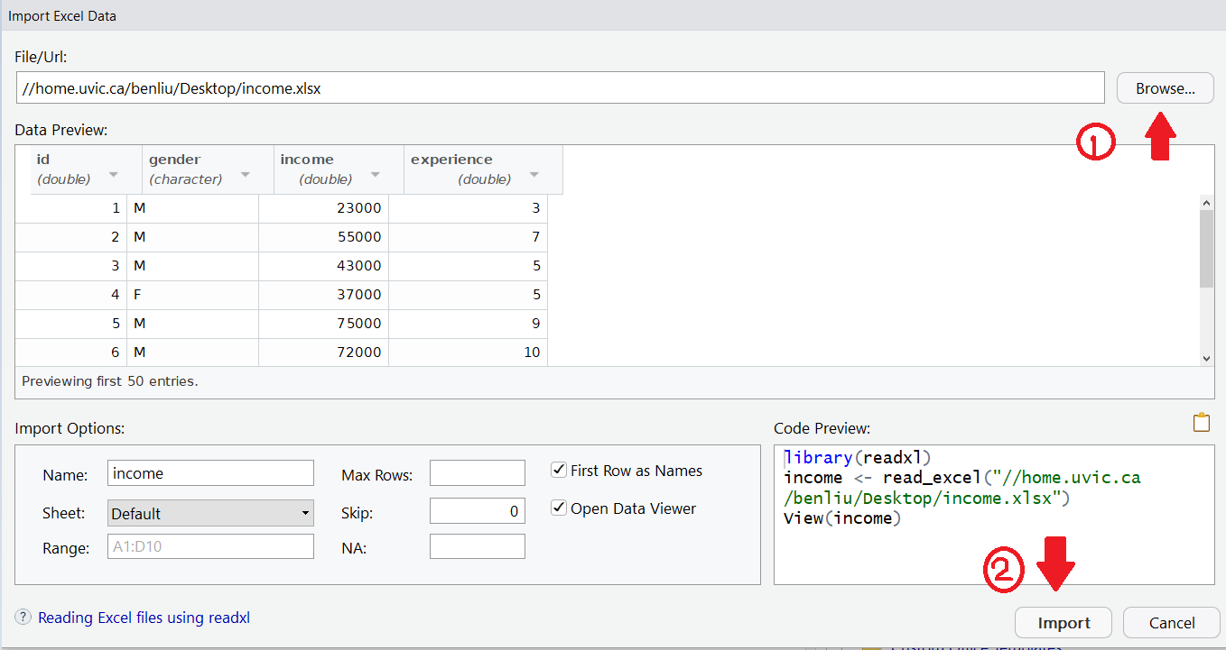
Task: Open the income column type dropdown arrow
Action: (376, 175)
